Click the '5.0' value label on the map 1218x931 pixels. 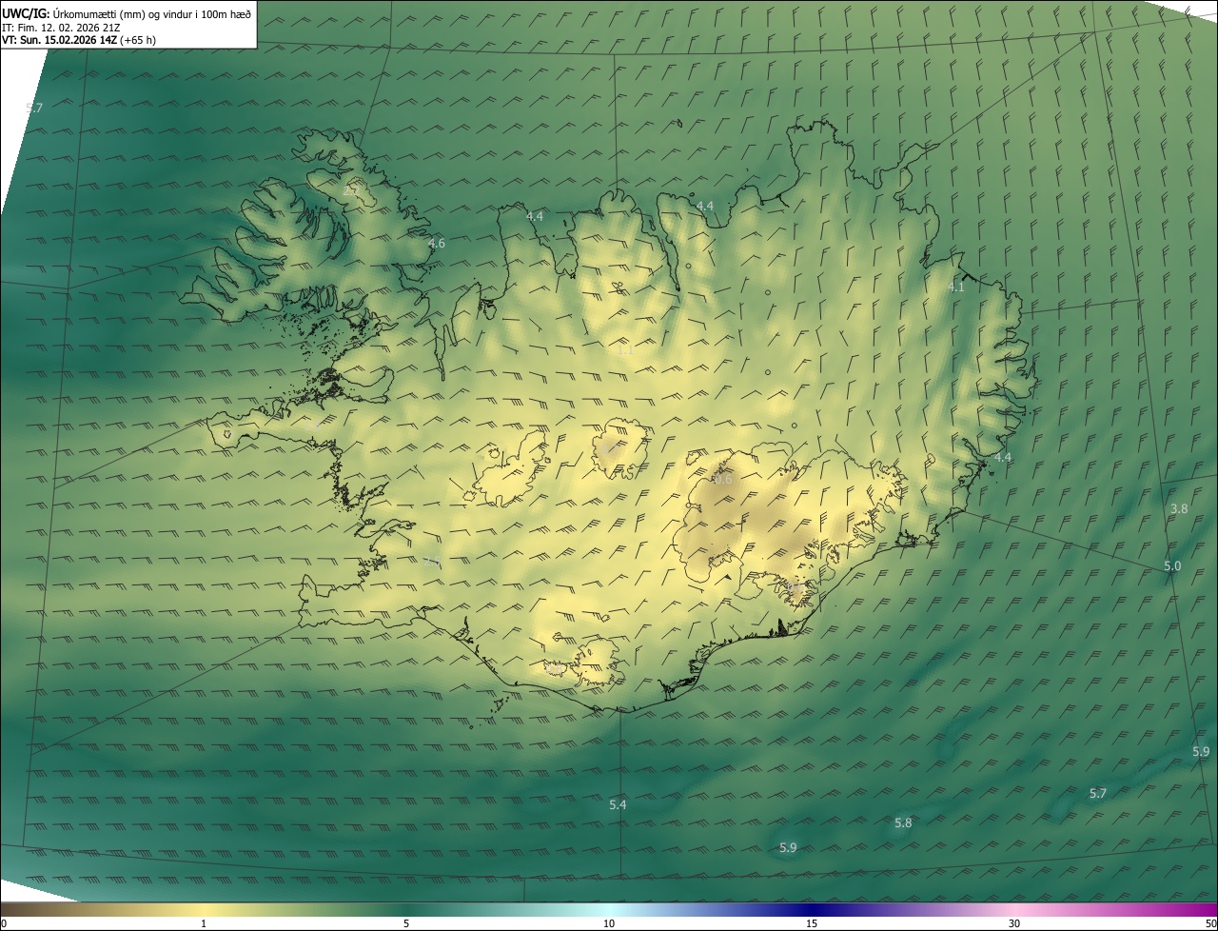pos(1172,566)
